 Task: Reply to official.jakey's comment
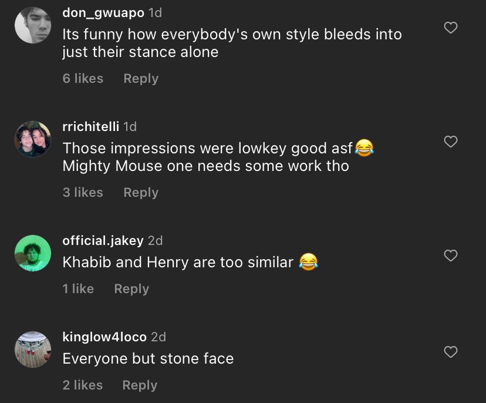pyautogui.click(x=131, y=289)
